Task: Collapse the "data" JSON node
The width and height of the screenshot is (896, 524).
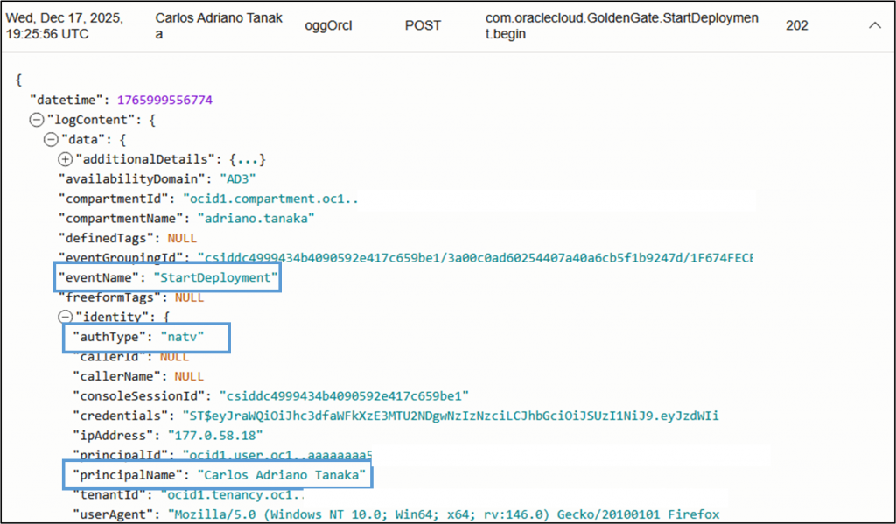Action: 51,139
